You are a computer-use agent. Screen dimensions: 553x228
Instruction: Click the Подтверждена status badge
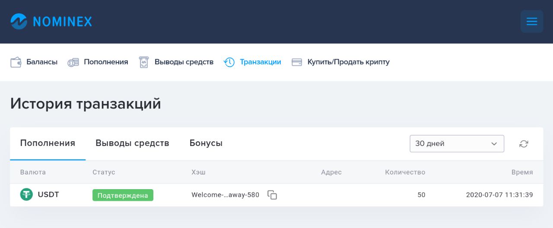pos(123,195)
